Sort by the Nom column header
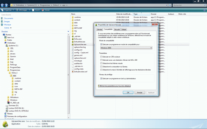This screenshot has height=129, width=207. (x=93, y=14)
